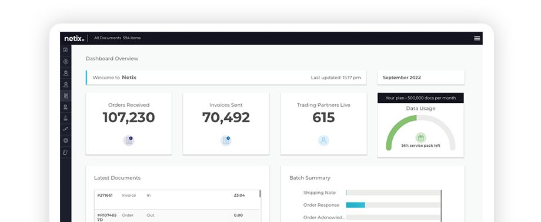Screen dimensions: 541x222
Task: Select the stamp icon in sidebar
Action: pyautogui.click(x=65, y=118)
